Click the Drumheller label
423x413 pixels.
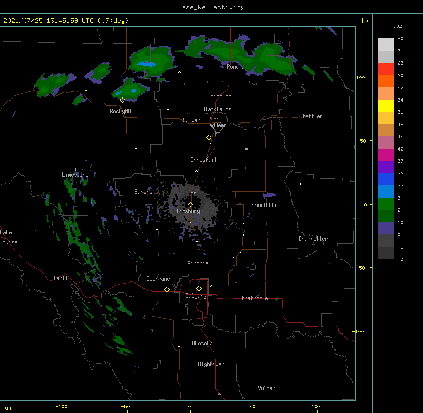313,239
